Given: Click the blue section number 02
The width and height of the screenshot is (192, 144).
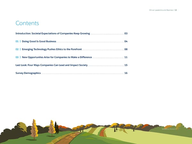Looking at the screenshot, I should [x=17, y=49].
